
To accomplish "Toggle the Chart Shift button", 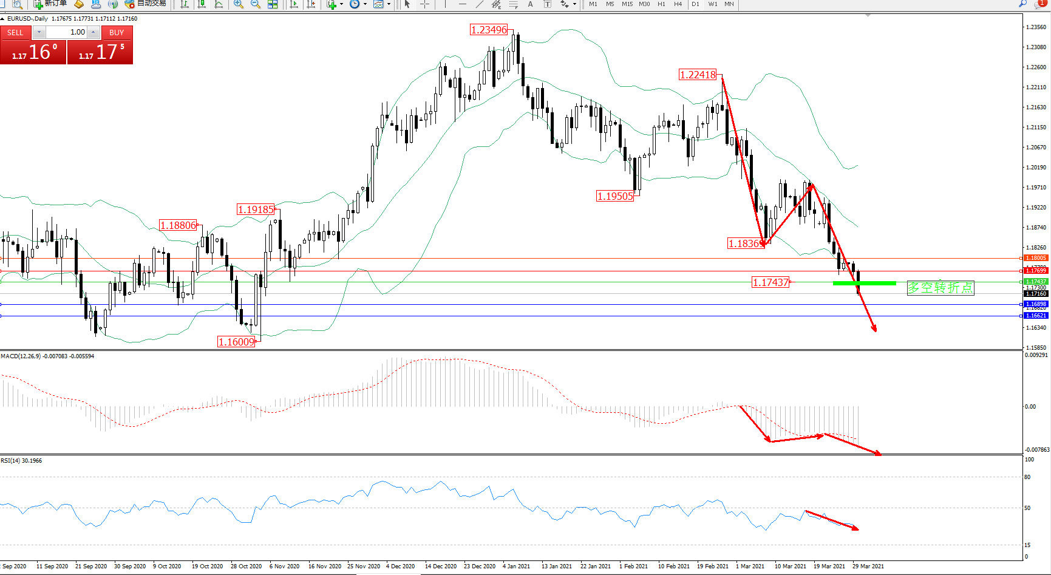I will click(311, 4).
